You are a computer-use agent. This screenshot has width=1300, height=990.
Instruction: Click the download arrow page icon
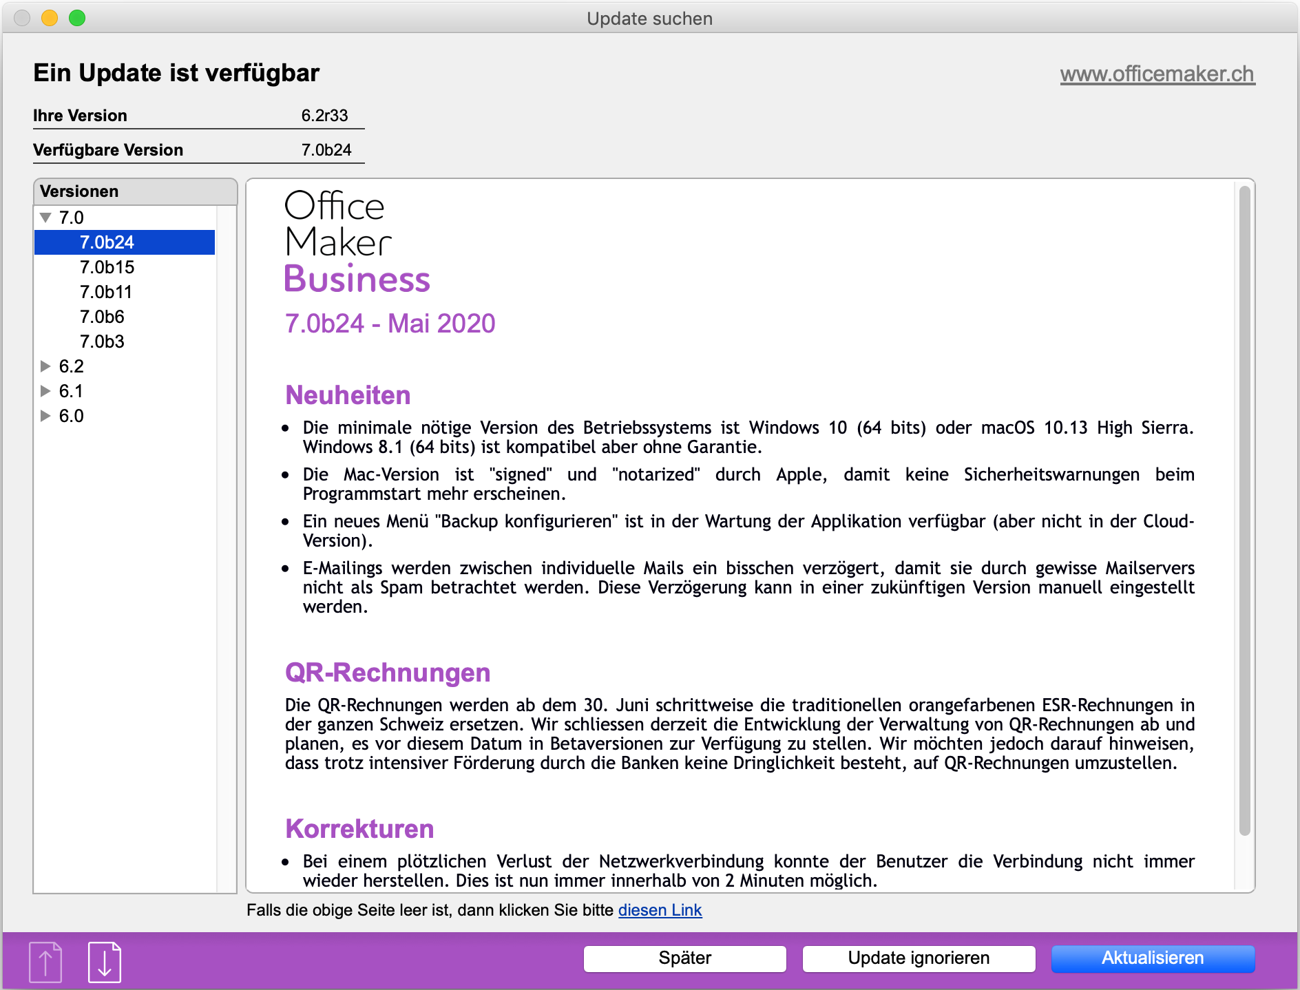[105, 962]
